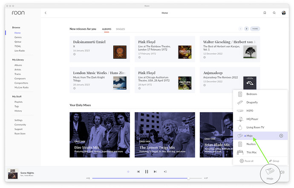Select the Nucleus zone

(260, 144)
